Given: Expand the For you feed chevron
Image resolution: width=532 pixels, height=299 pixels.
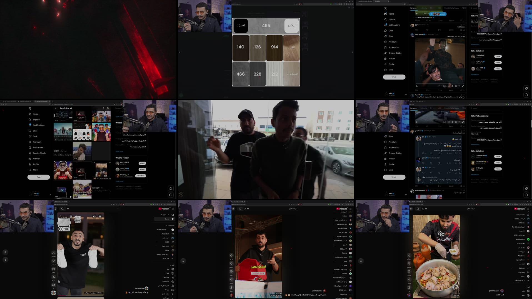Looking at the screenshot, I should coord(416,8).
